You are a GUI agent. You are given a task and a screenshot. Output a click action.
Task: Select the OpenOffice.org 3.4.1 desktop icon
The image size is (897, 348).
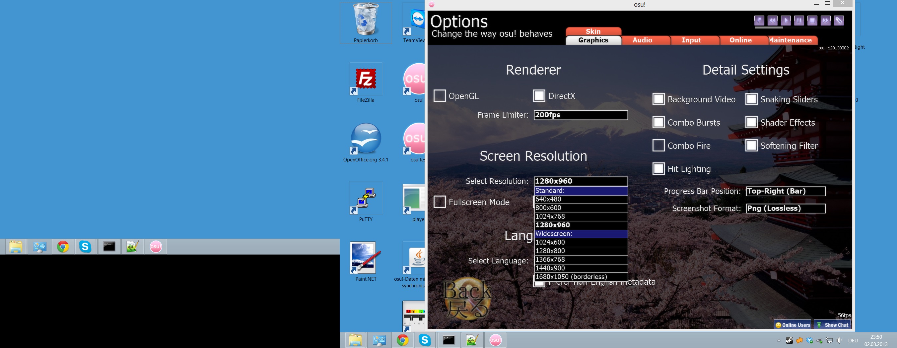(x=366, y=143)
